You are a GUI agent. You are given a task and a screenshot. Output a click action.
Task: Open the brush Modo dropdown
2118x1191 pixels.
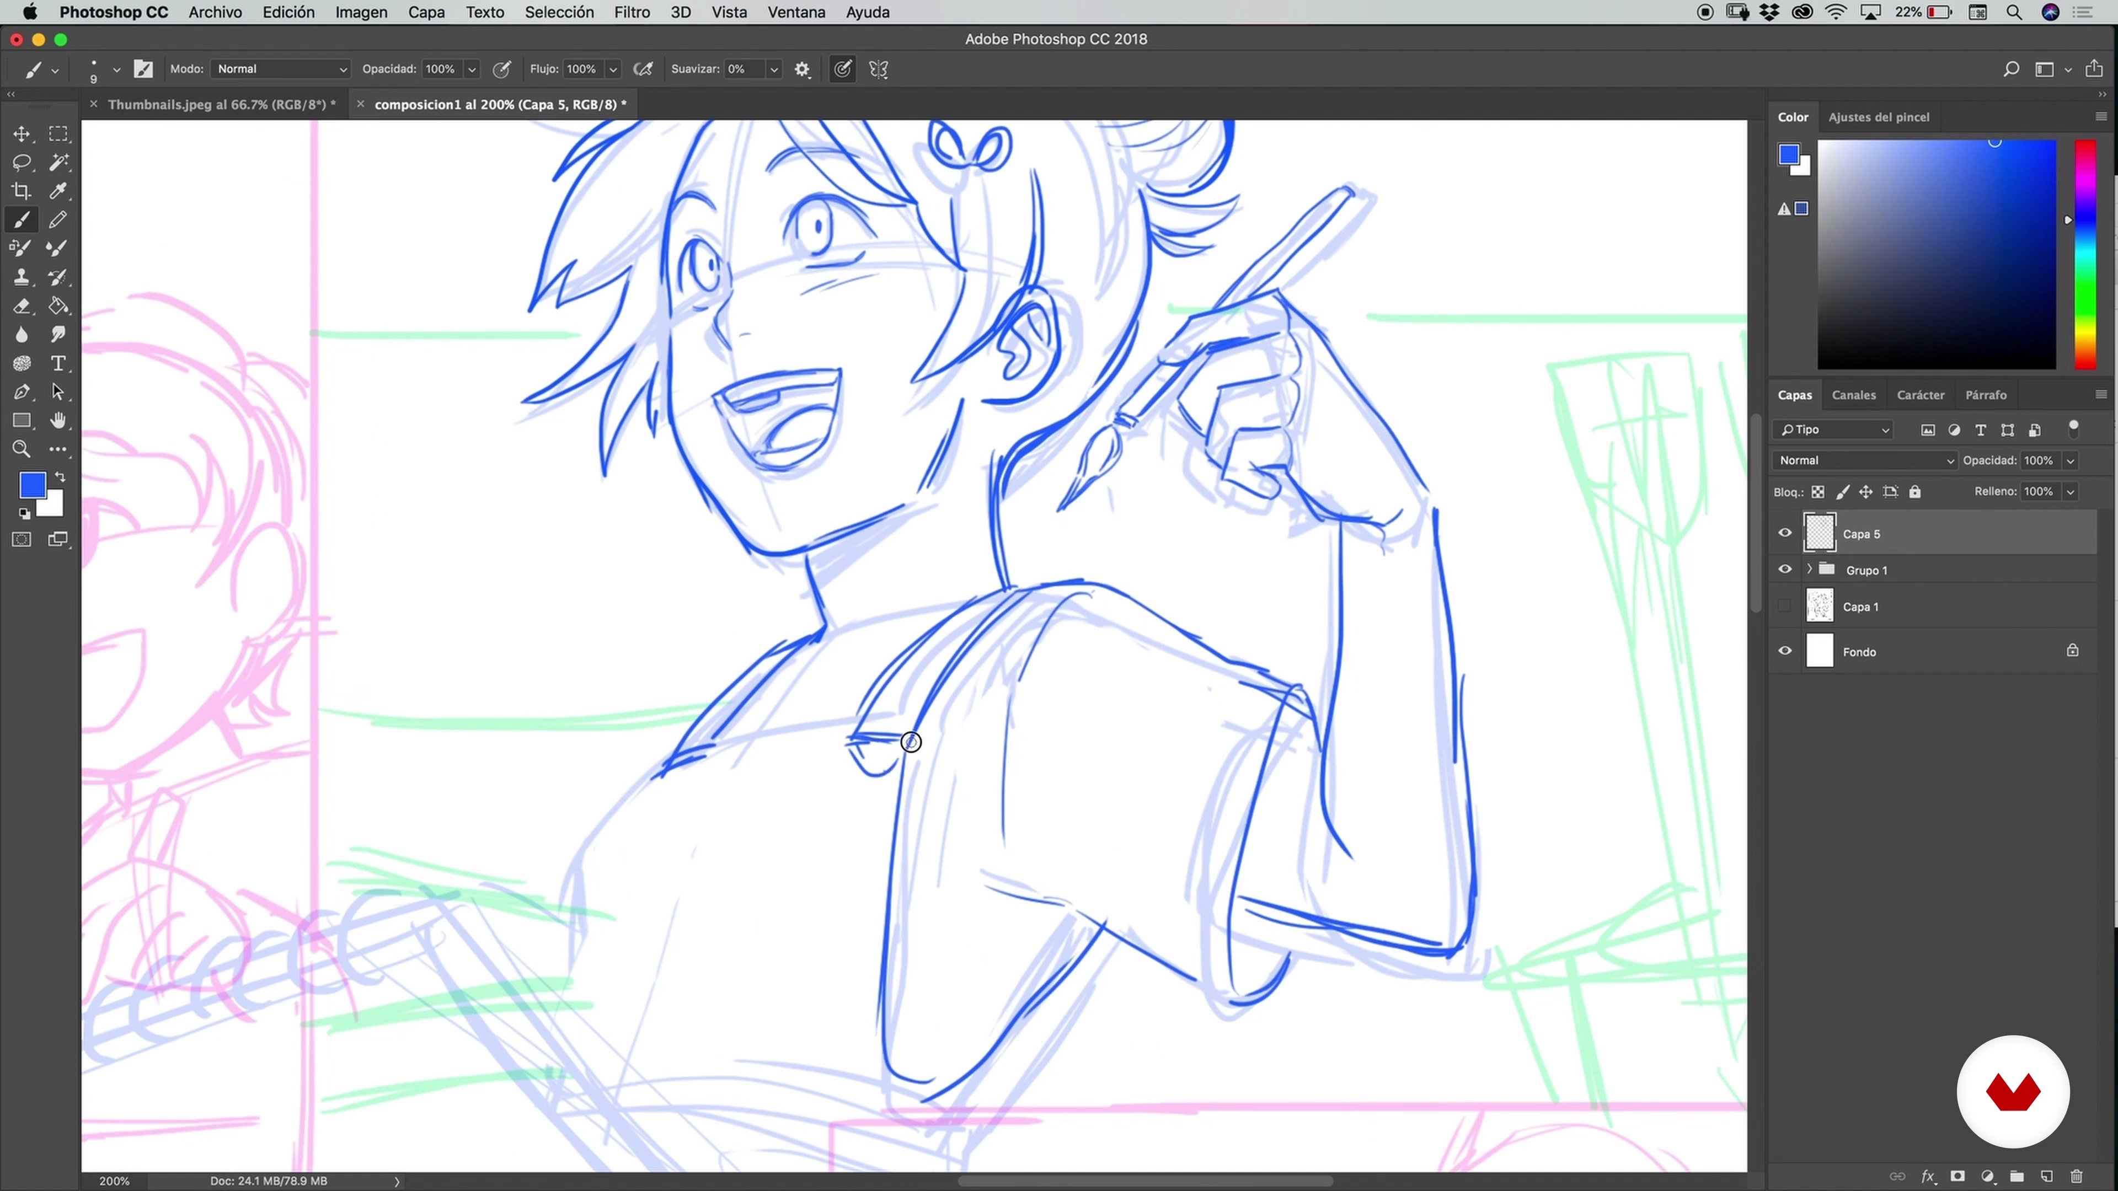(x=281, y=69)
